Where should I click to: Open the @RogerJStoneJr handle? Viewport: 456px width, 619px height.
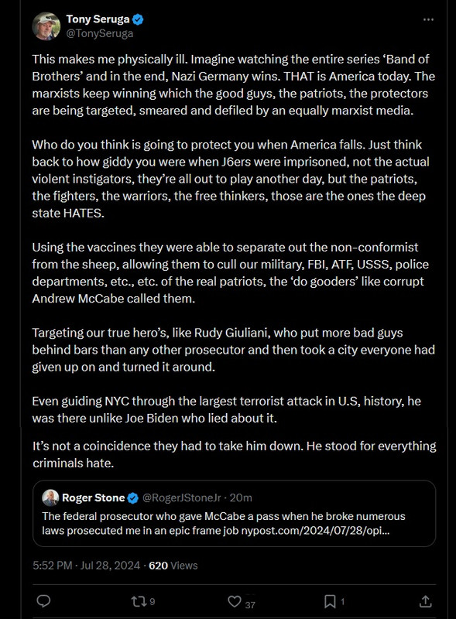click(x=181, y=498)
